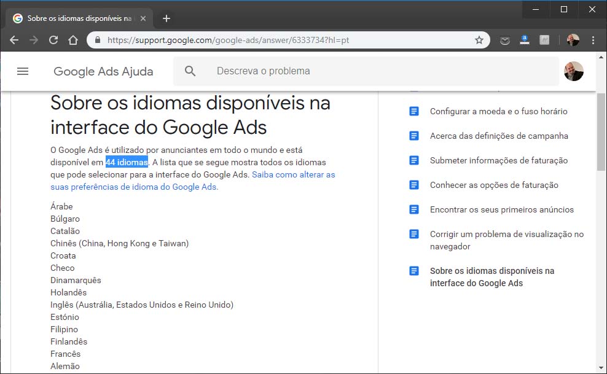
Task: Click document icon beside Conhecer as opções
Action: (x=414, y=185)
